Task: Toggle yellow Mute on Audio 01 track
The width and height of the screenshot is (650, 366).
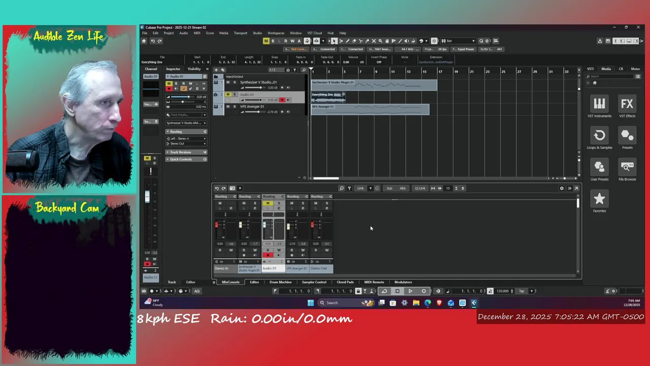Action: (228, 95)
